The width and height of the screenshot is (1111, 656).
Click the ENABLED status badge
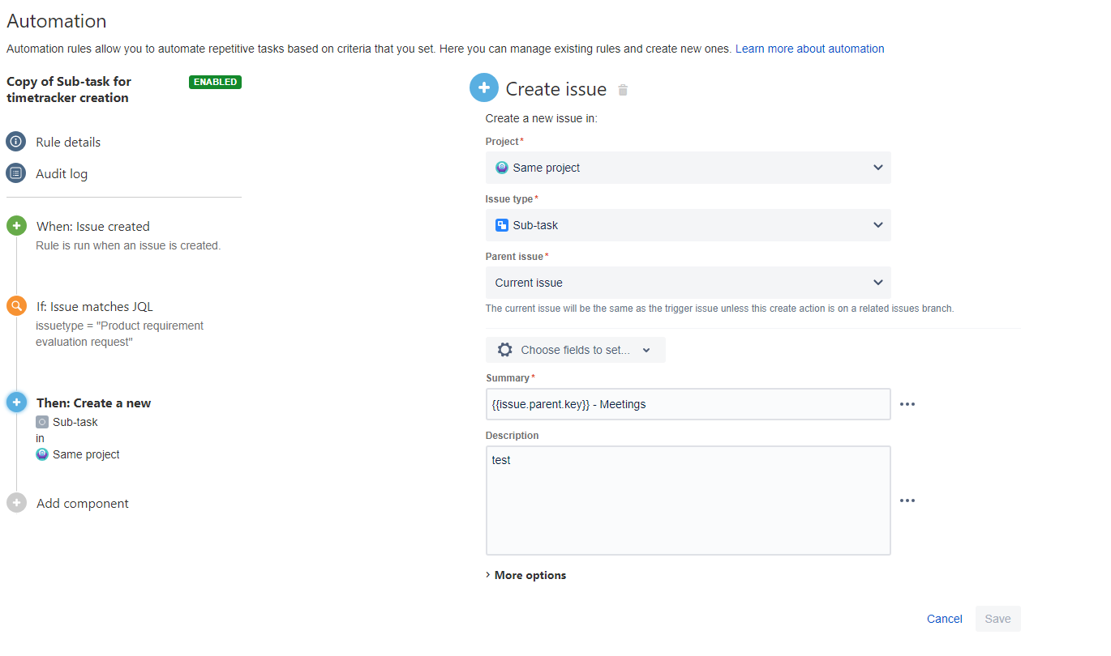[215, 82]
